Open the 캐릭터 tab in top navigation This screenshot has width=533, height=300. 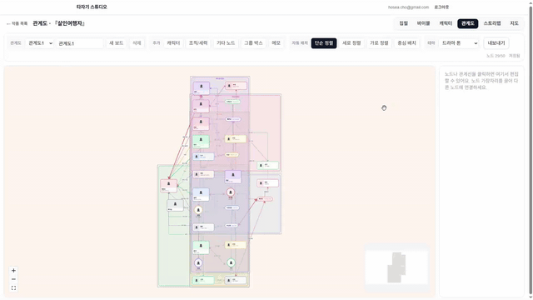coord(446,23)
